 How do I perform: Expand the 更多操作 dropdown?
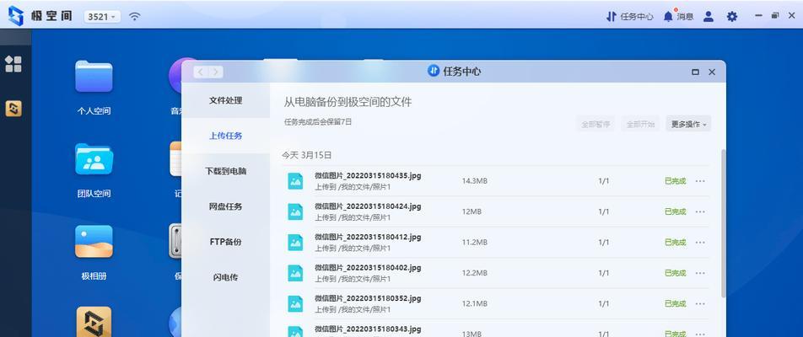click(x=688, y=124)
